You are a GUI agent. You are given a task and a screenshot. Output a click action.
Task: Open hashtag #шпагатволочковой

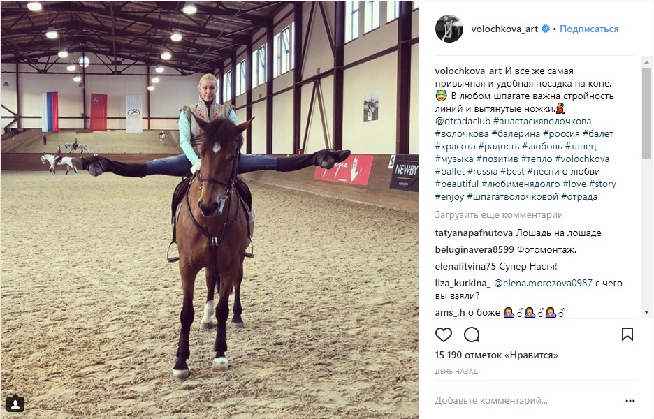pos(513,196)
